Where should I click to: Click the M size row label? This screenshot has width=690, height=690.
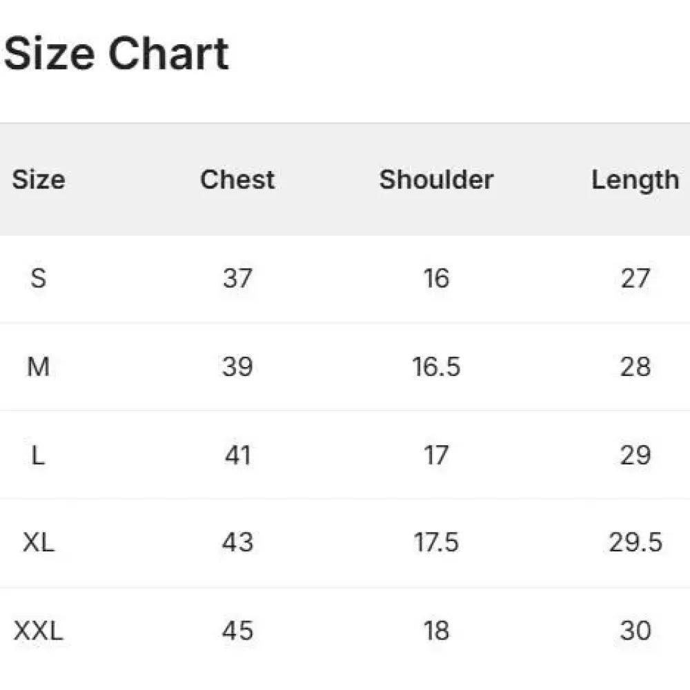click(x=38, y=366)
